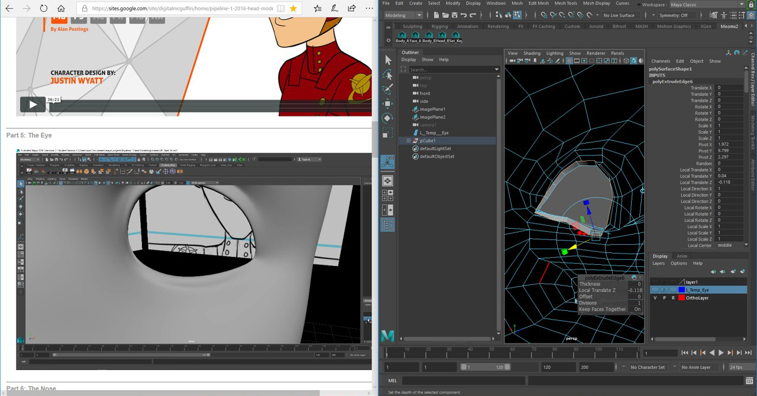Viewport: 757px width, 396px height.
Task: Open the 24 fps frame rate dropdown
Action: coord(742,367)
